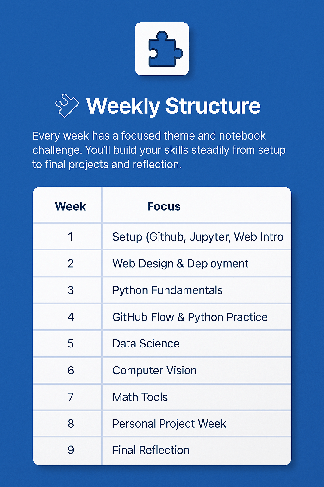Screen dimensions: 324x487
Task: Click week number 7 cell
Action: point(71,397)
